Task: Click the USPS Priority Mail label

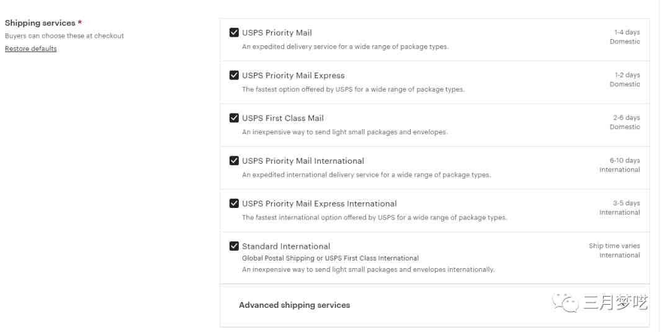Action: pos(277,33)
